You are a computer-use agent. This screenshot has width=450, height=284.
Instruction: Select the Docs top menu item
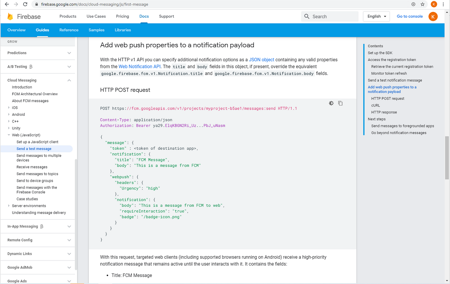click(x=144, y=16)
